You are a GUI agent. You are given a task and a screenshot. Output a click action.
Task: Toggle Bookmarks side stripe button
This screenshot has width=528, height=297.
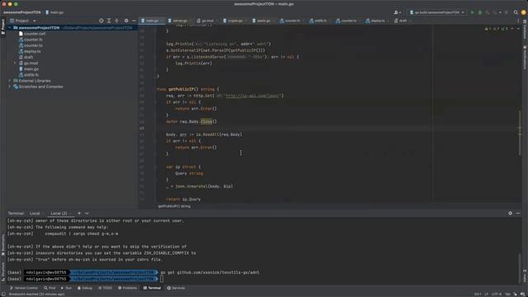[2, 245]
